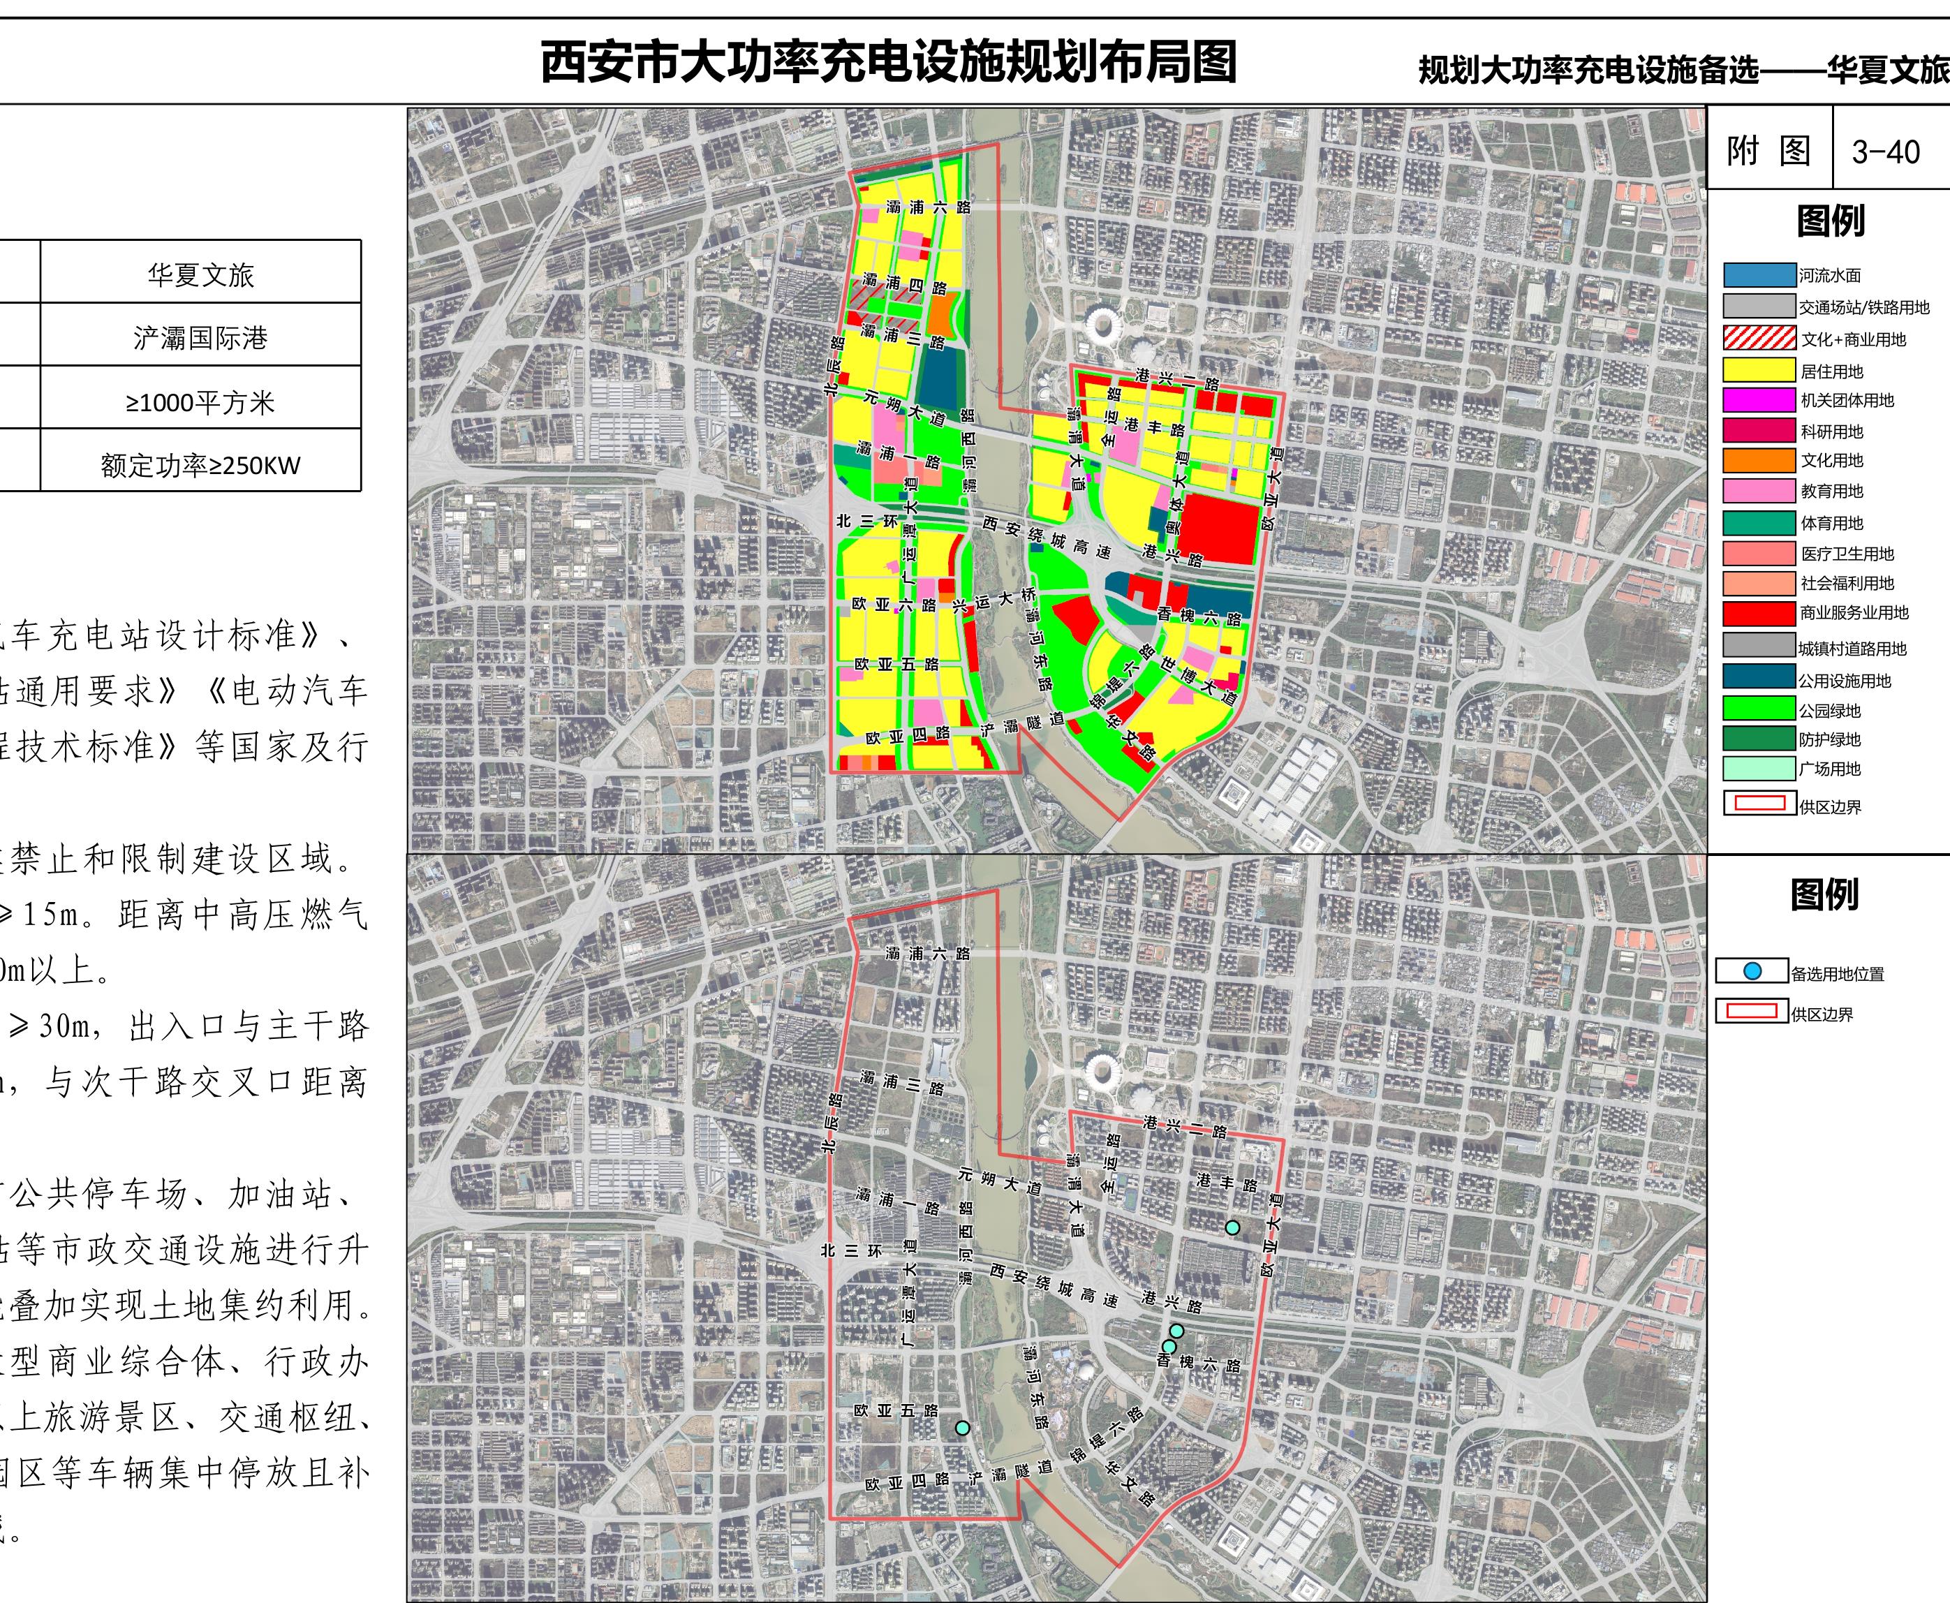Select the figure number 3-40
The image size is (1950, 1603).
[x=1885, y=152]
